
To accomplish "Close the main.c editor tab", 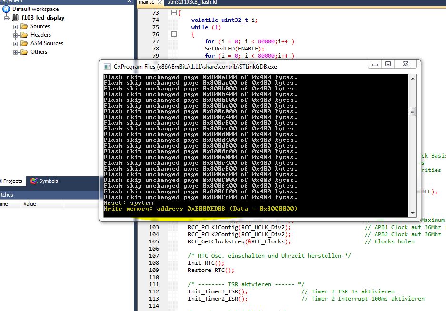I will click(x=159, y=2).
